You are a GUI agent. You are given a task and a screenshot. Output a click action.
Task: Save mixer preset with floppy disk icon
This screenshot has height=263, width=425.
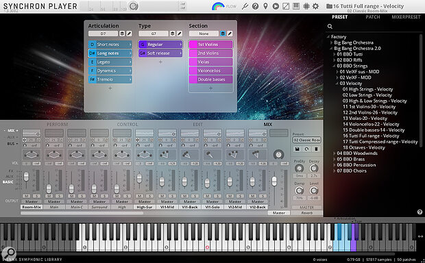click(x=297, y=149)
